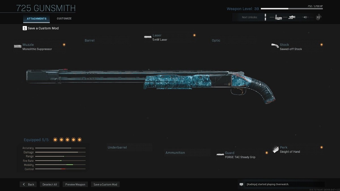340x191 pixels.
Task: Click the FORGE TAC Steady Grip icon
Action: click(x=220, y=154)
